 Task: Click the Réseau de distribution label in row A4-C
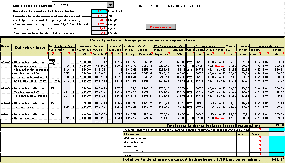pyautogui.click(x=29, y=114)
